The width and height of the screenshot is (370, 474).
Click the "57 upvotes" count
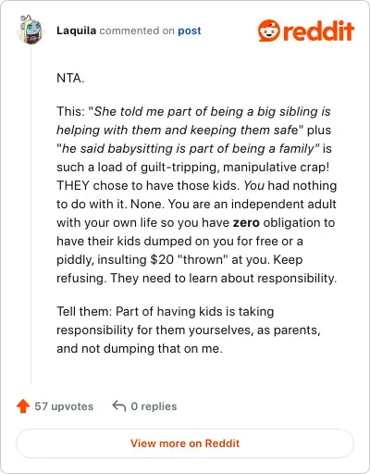64,406
